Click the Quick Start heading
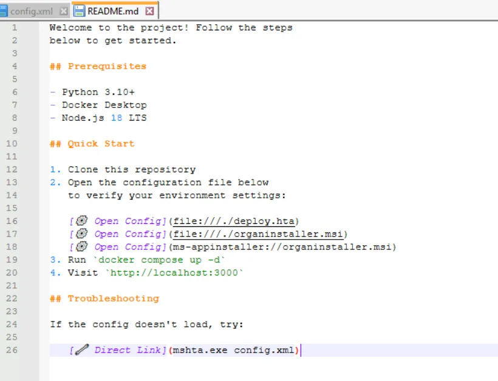Image resolution: width=498 pixels, height=381 pixels. (x=92, y=144)
